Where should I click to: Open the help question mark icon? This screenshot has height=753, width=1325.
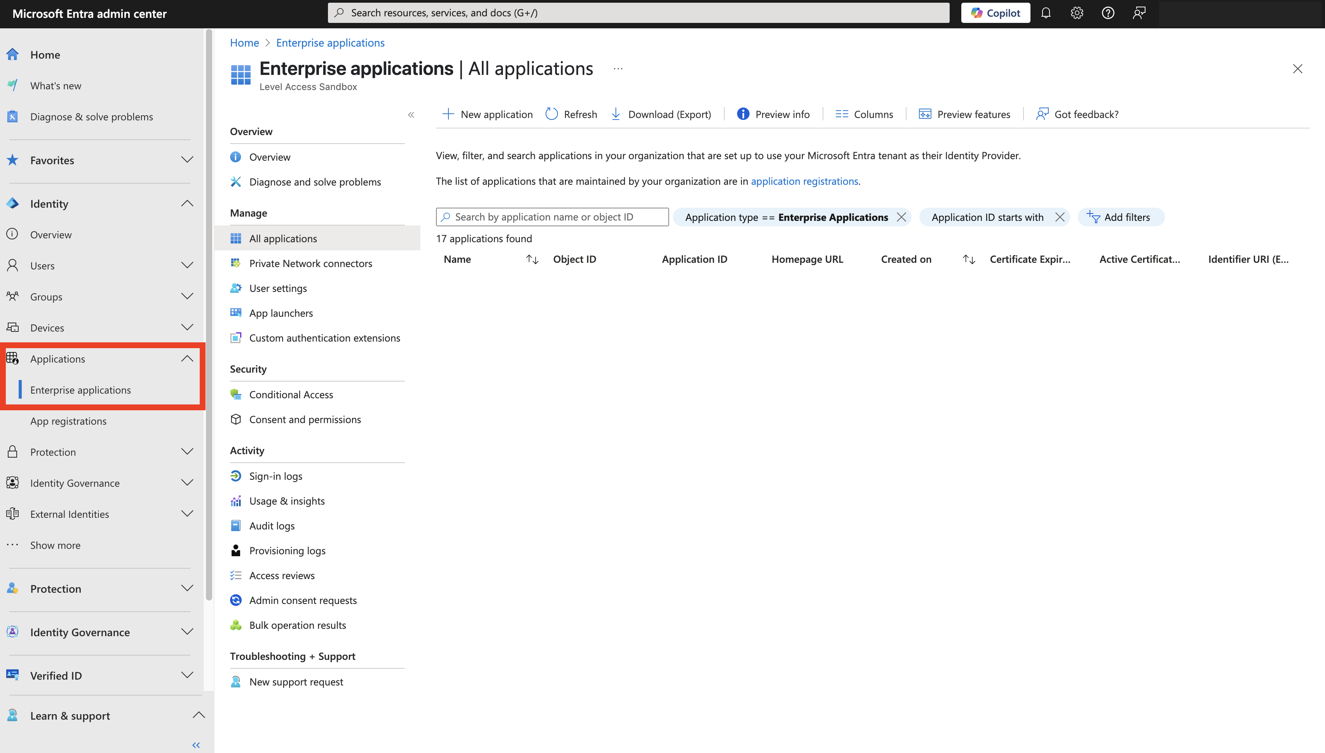pos(1108,12)
